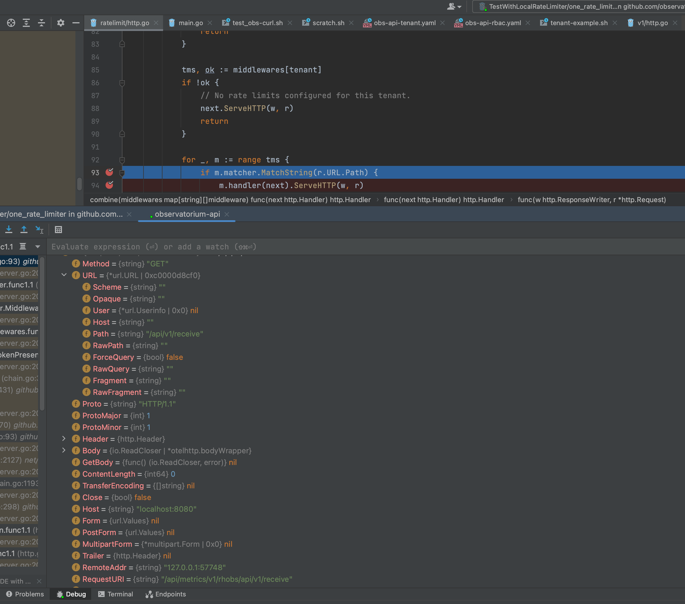Open the editor settings gear icon
The height and width of the screenshot is (604, 685).
61,23
